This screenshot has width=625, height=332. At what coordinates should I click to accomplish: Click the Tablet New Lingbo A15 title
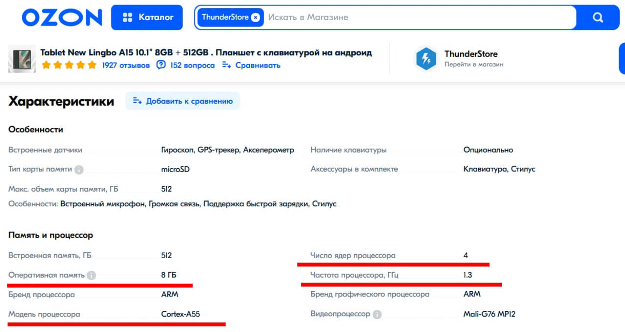point(206,52)
